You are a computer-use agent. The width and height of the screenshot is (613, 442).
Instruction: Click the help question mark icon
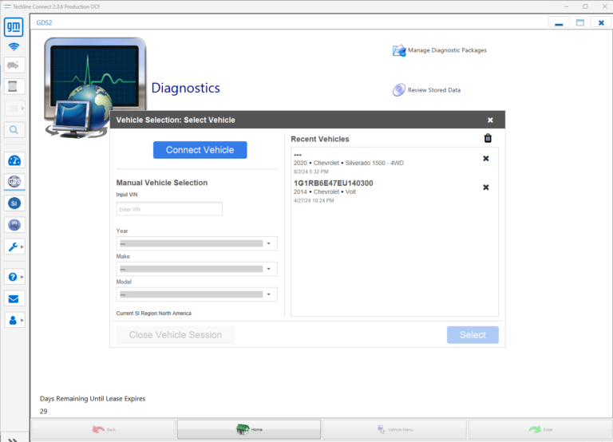coord(14,277)
